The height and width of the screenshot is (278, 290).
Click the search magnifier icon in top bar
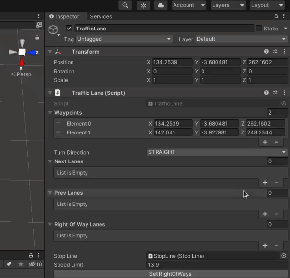(x=125, y=5)
